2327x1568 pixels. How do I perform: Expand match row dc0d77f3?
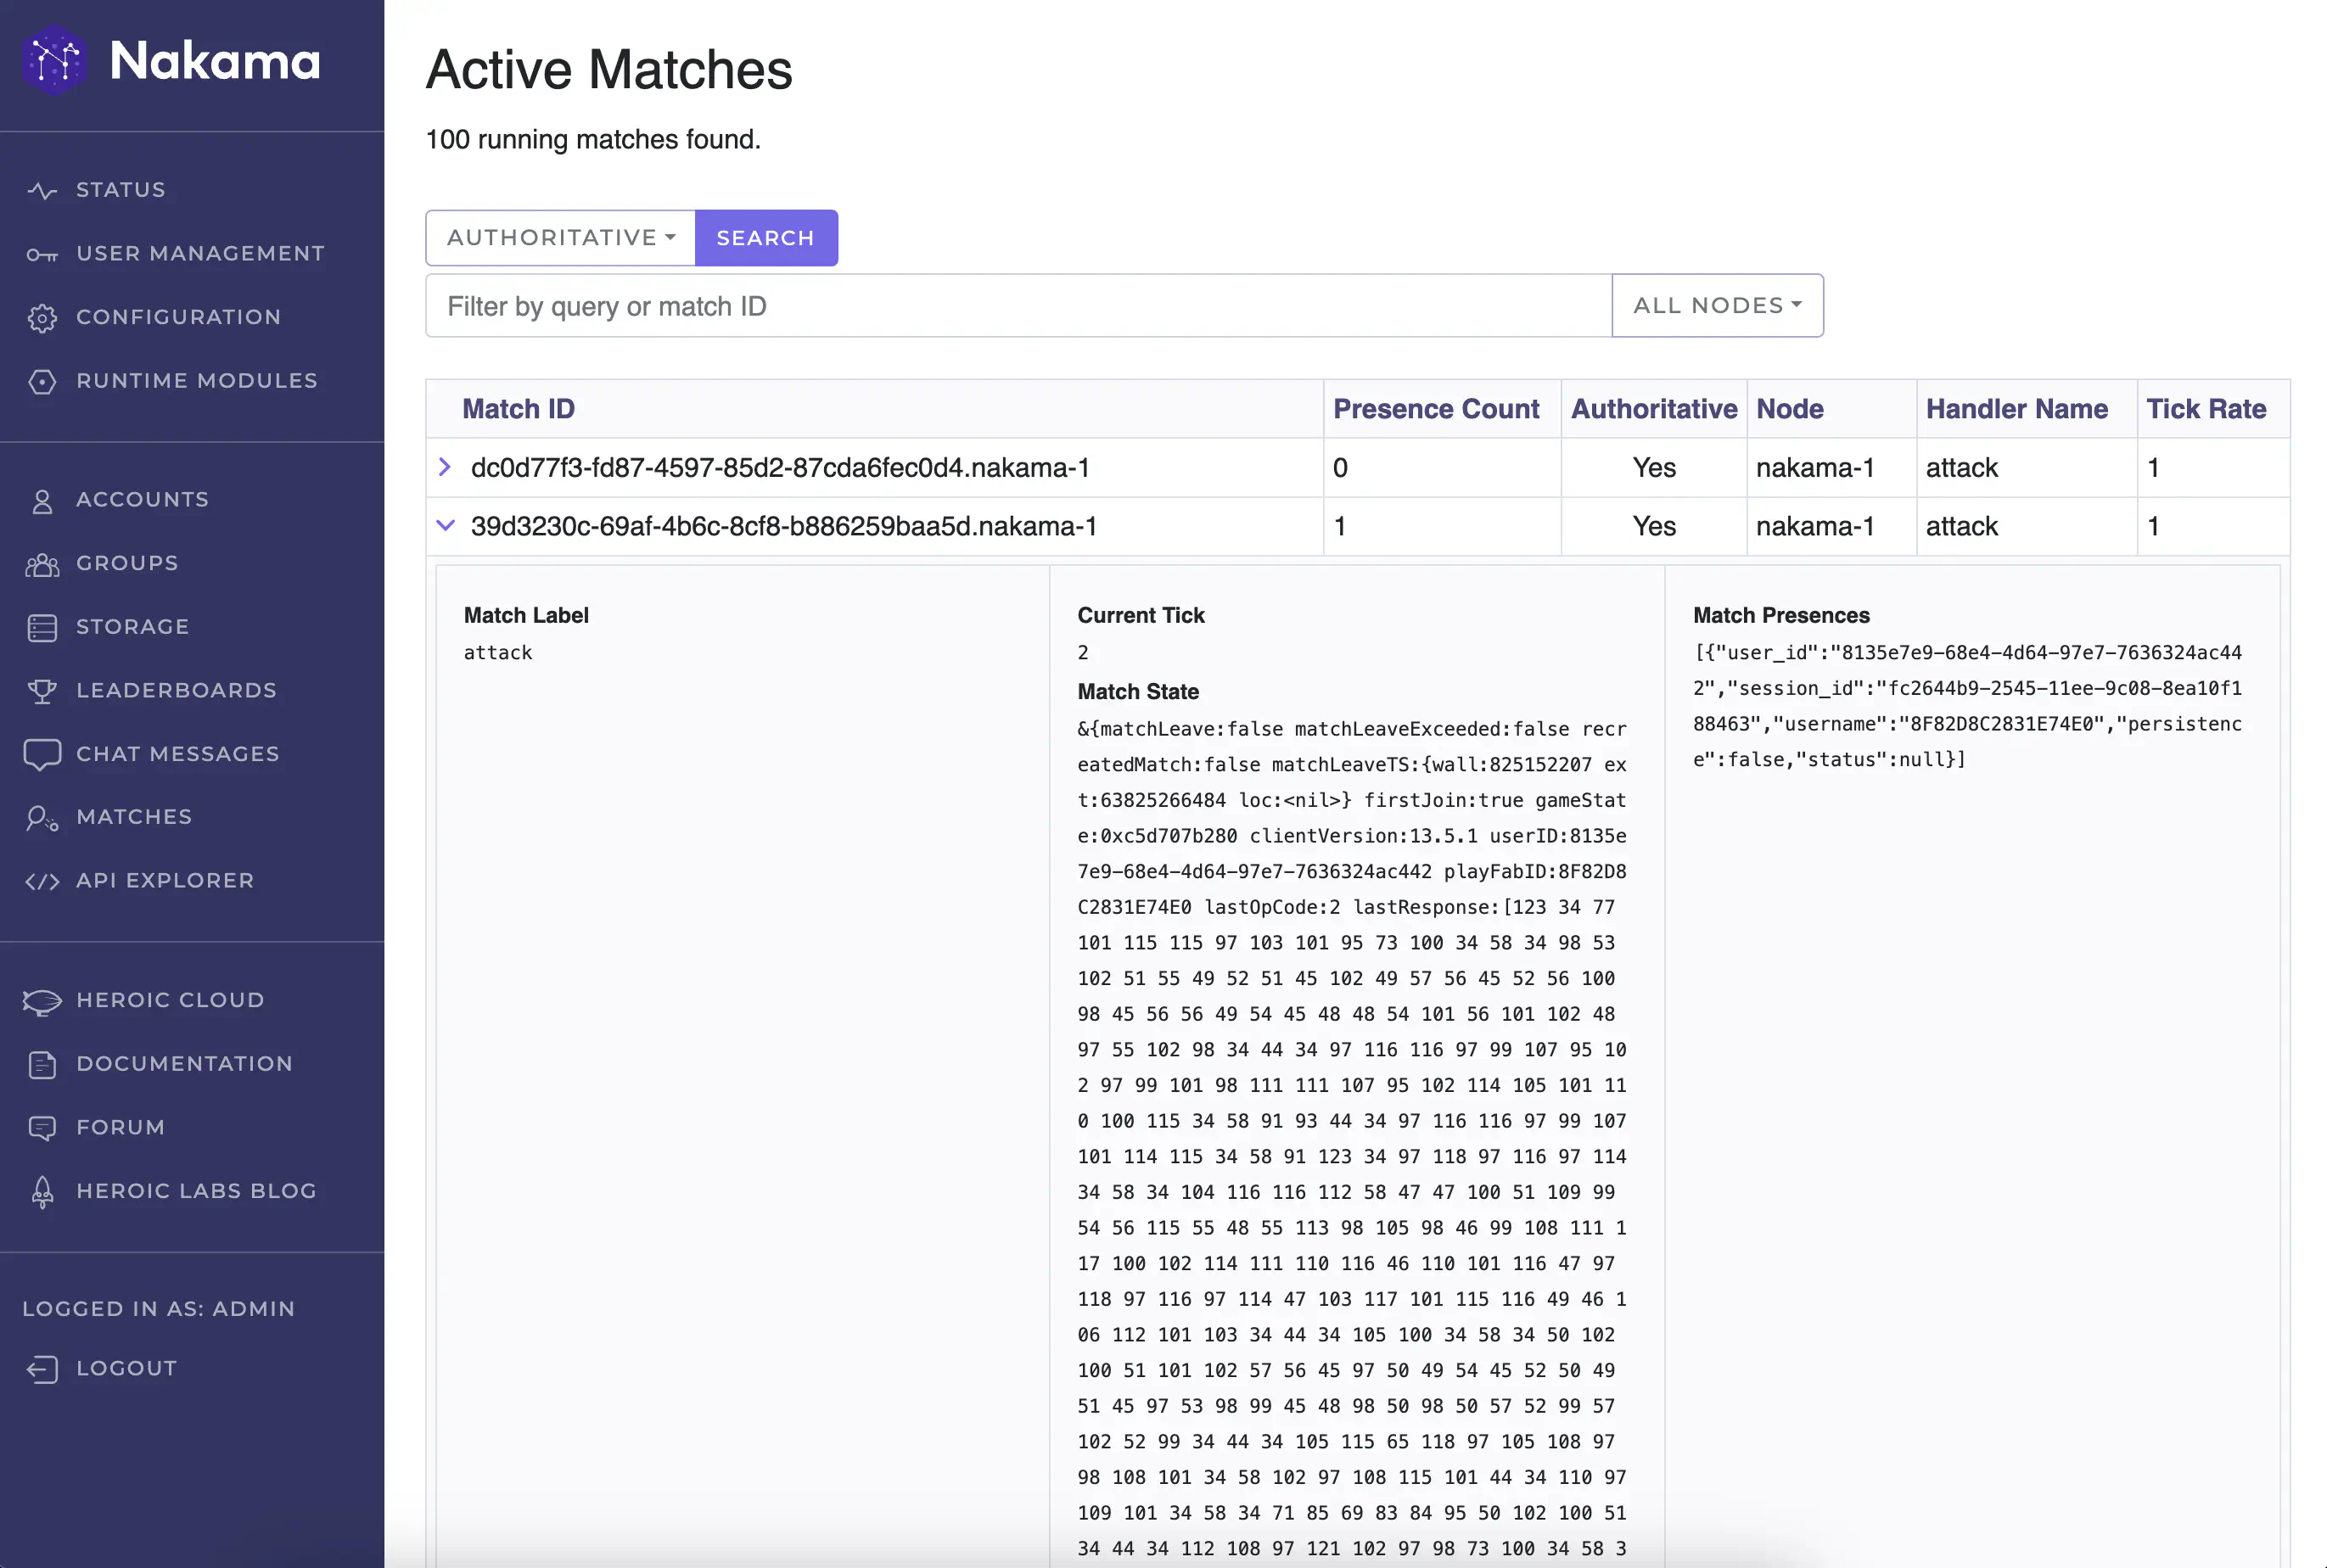click(445, 467)
